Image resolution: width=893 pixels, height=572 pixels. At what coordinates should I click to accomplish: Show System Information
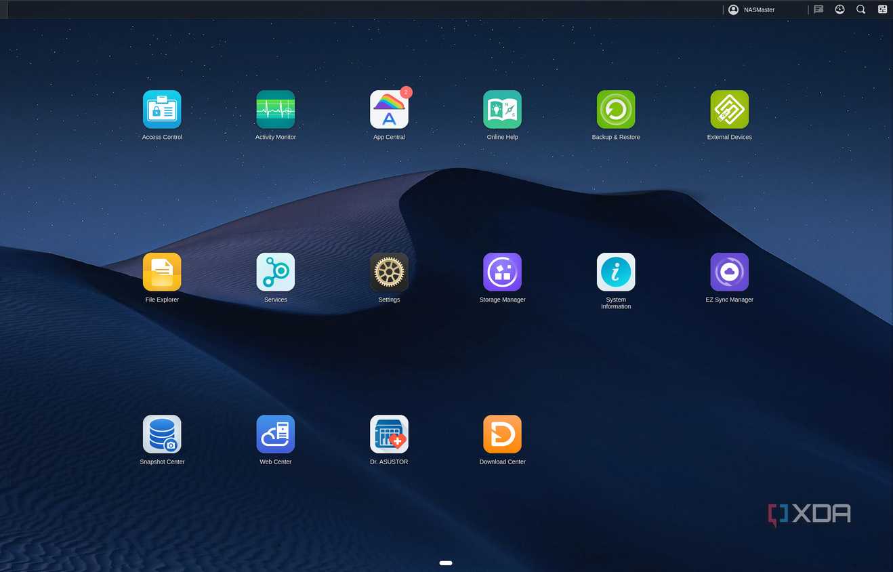(616, 272)
